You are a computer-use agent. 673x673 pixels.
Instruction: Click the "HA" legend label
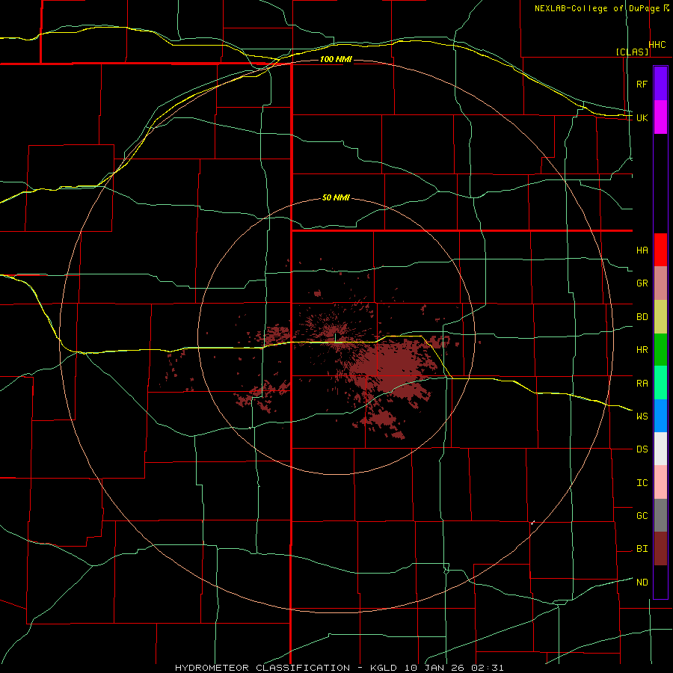tap(642, 250)
